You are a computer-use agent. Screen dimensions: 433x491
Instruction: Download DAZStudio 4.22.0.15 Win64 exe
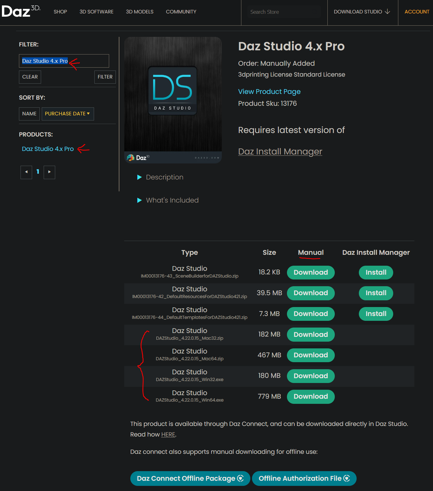coord(311,396)
